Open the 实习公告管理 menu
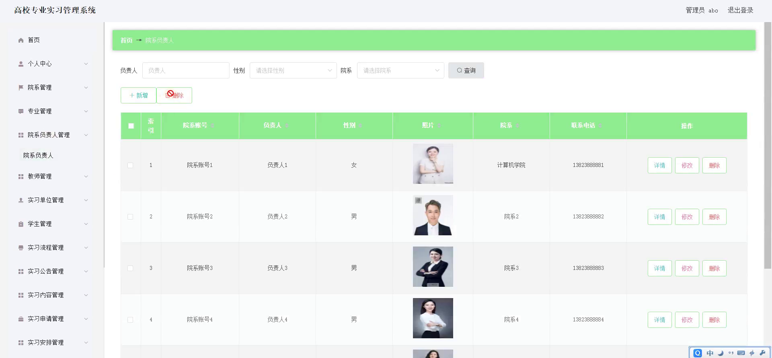772x358 pixels. click(x=52, y=271)
